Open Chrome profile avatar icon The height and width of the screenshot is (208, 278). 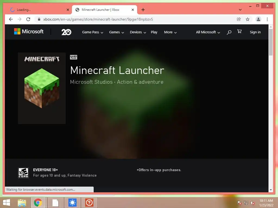(x=258, y=19)
